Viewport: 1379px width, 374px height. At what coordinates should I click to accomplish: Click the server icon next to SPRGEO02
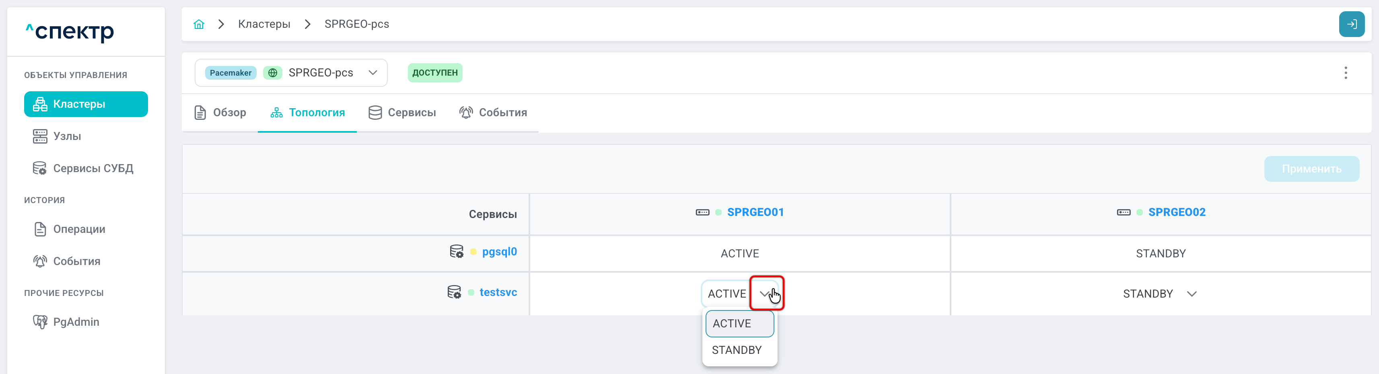coord(1123,212)
